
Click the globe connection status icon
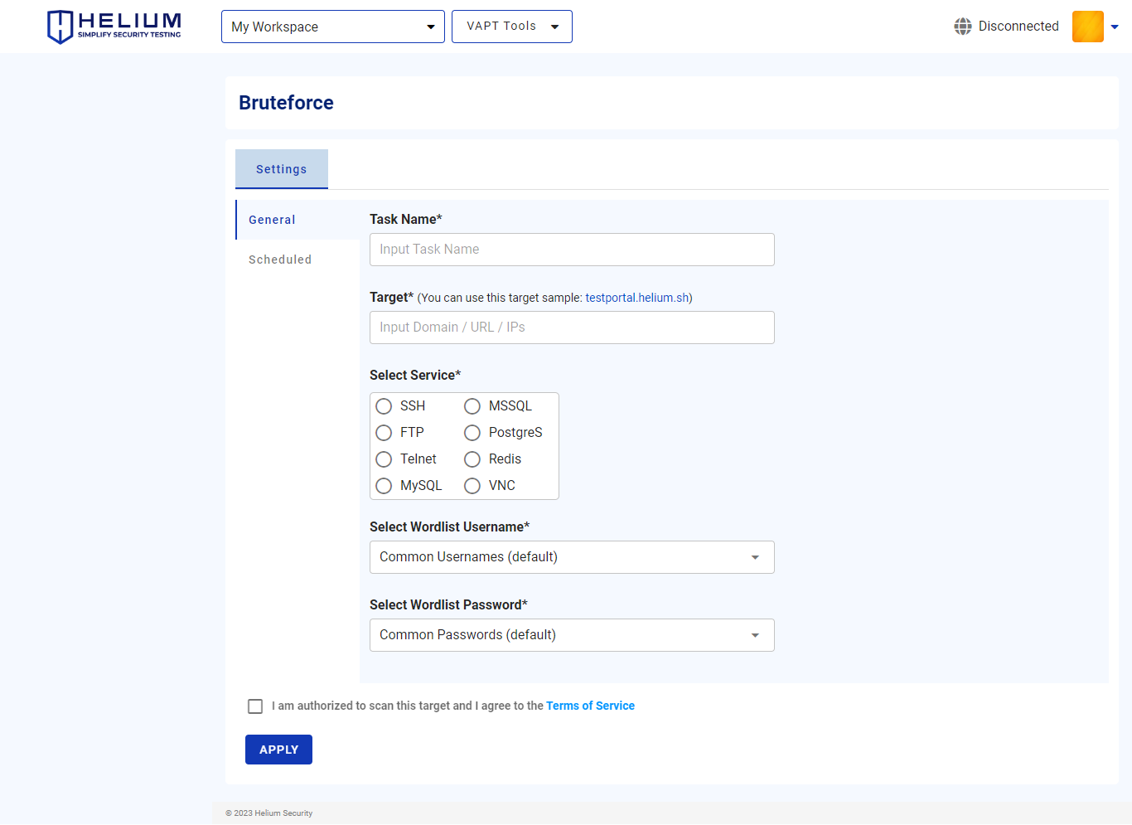pyautogui.click(x=962, y=27)
